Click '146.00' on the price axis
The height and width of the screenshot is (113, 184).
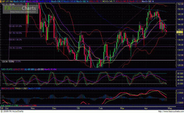180,19
